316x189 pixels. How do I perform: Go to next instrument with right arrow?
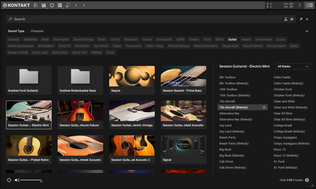(x=84, y=5)
